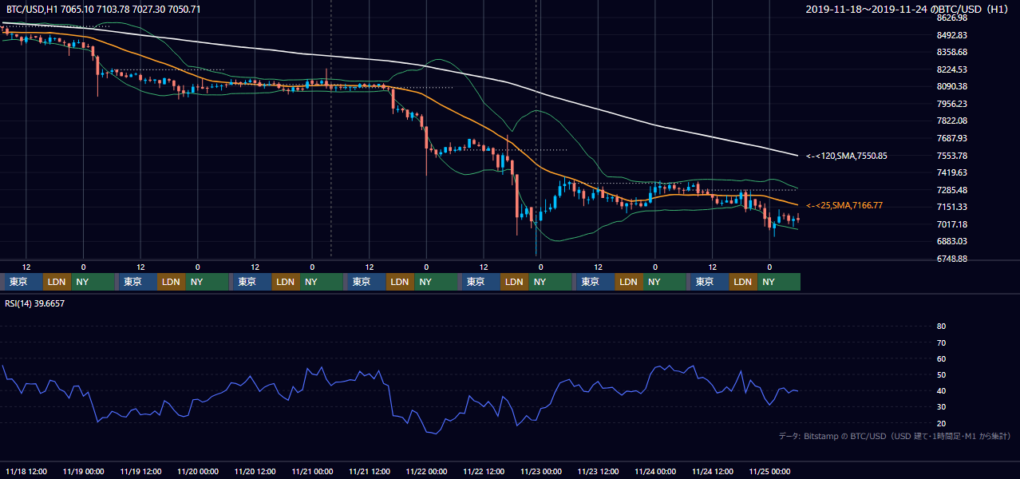The height and width of the screenshot is (479, 1020).
Task: Select the 11/23 00:00 time label
Action: tap(541, 471)
